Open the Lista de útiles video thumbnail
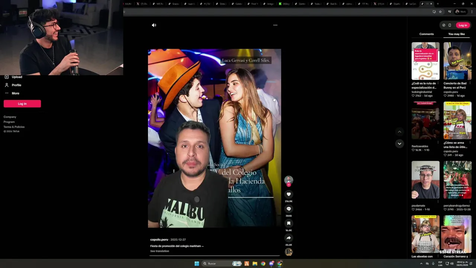Viewport: 476px width, 268px height. 457,121
